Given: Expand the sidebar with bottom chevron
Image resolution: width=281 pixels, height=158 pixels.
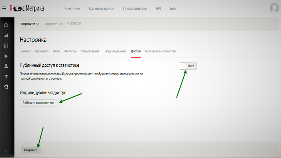Looking at the screenshot, I should point(6,150).
